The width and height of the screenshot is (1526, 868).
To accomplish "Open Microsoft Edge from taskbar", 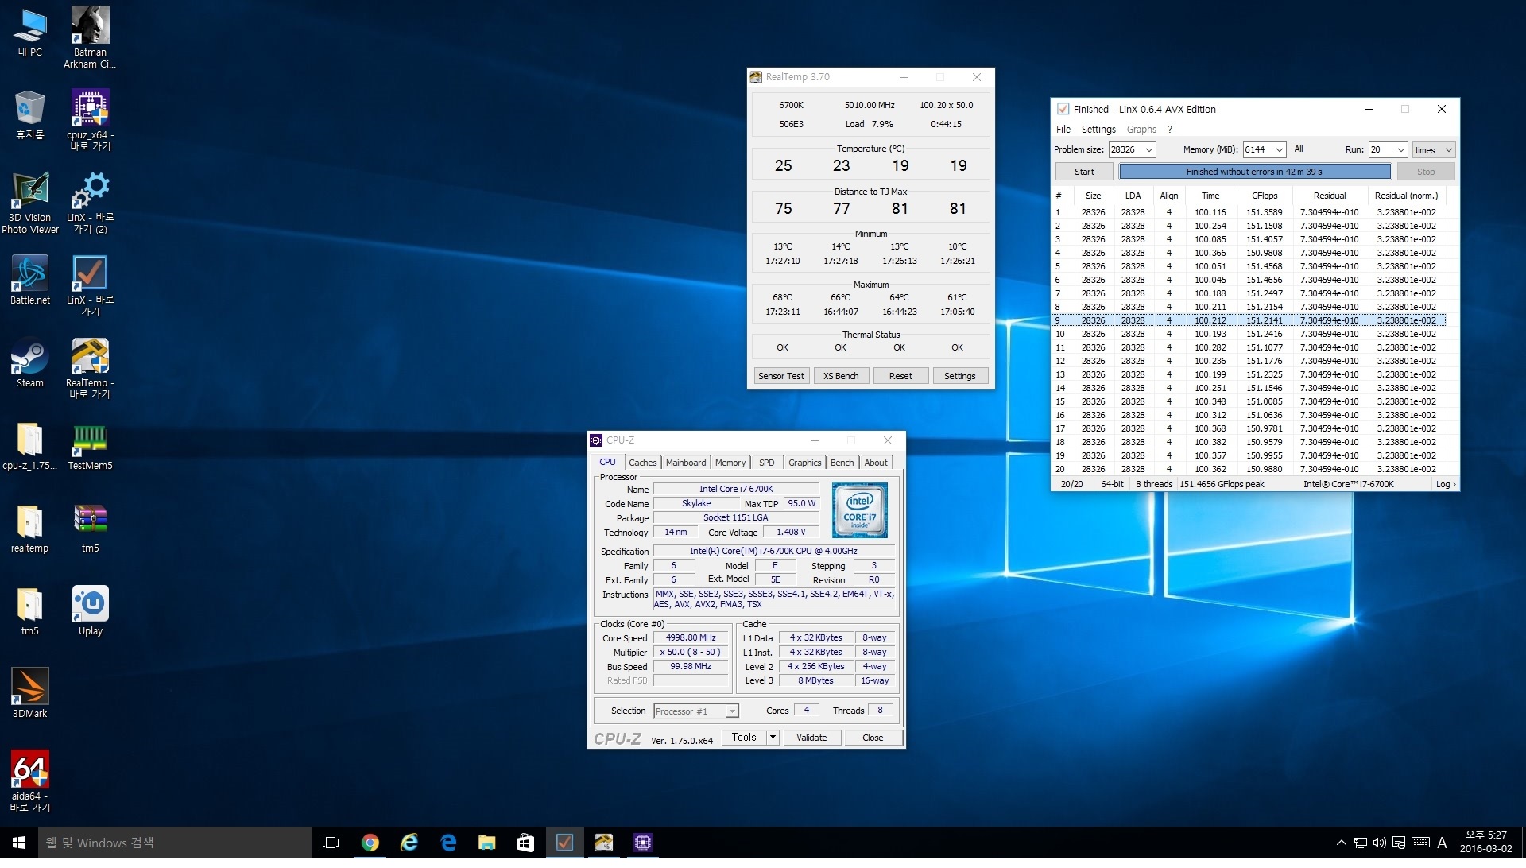I will pyautogui.click(x=447, y=843).
